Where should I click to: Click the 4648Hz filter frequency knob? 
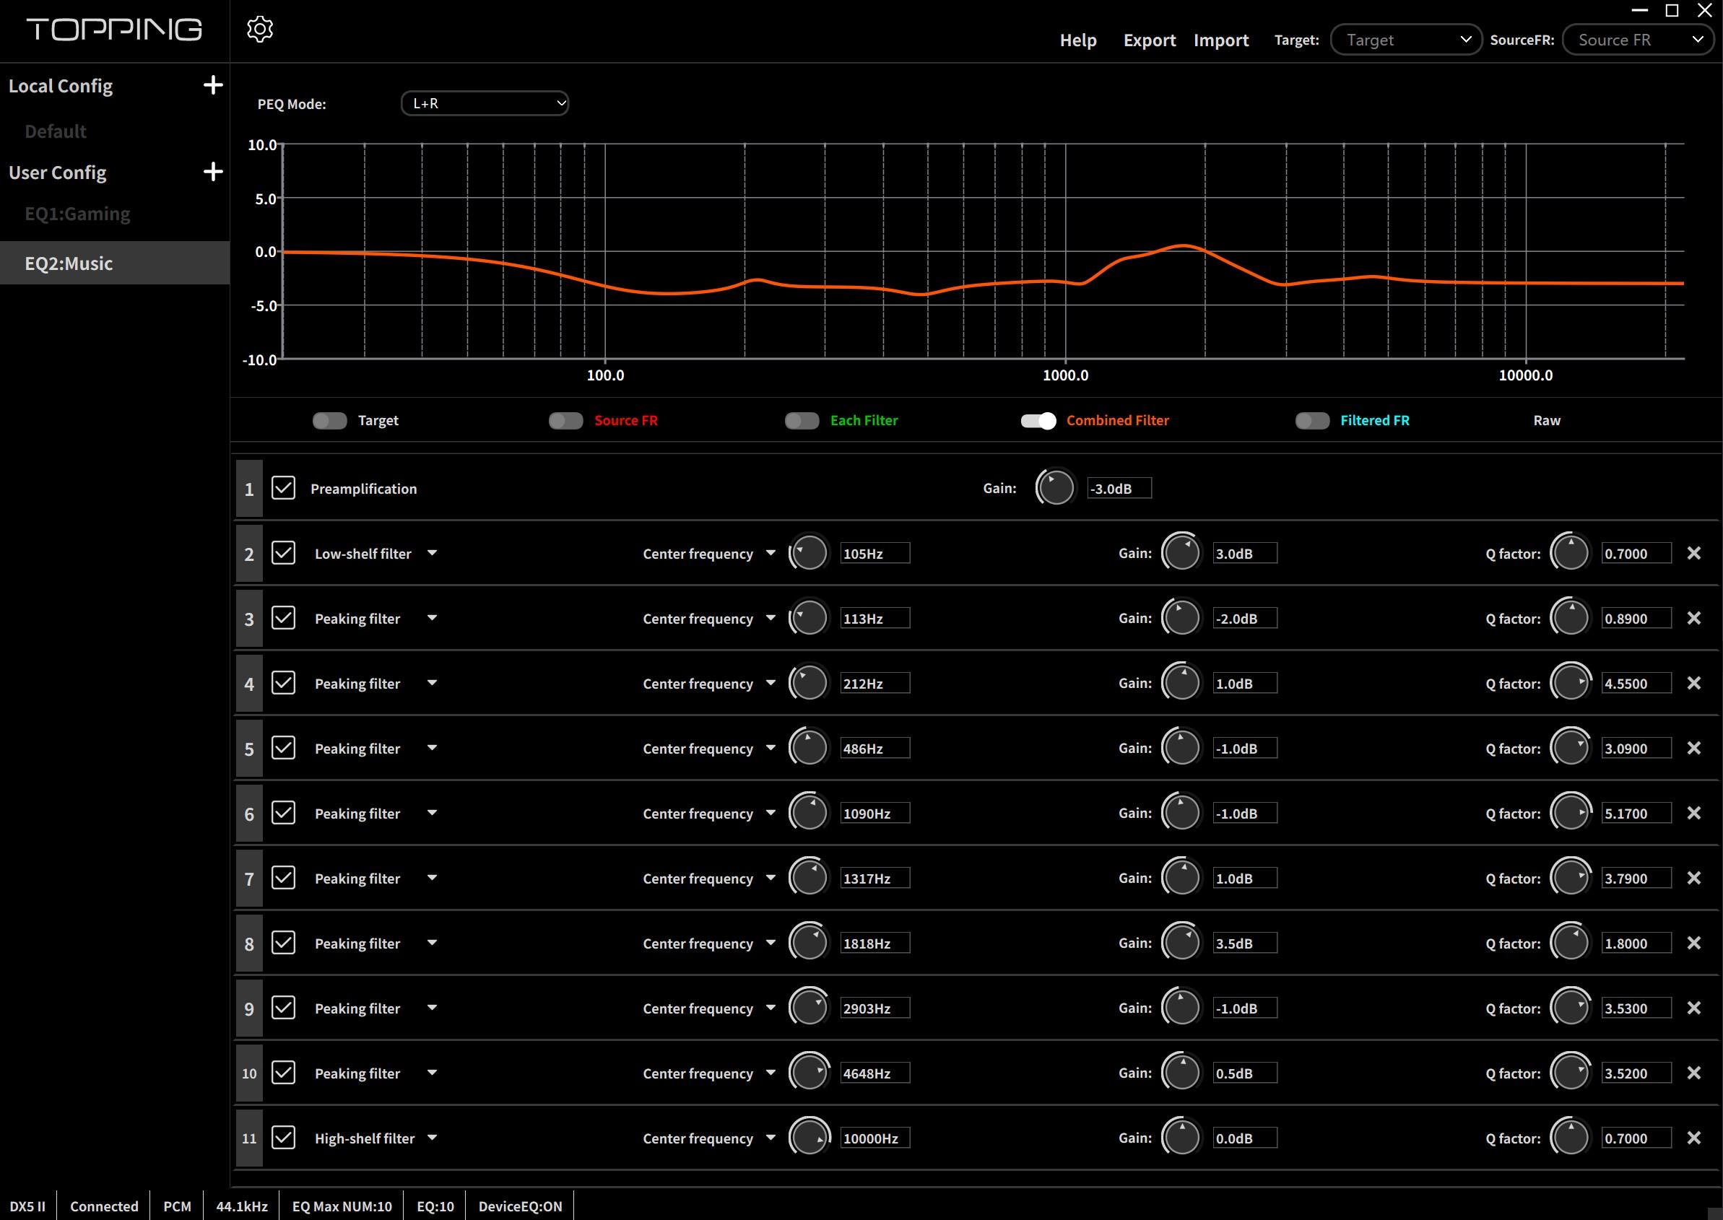point(810,1073)
